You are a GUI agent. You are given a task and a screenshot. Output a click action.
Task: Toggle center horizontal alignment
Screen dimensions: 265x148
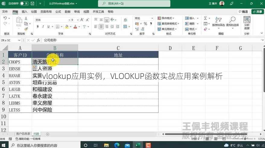click(101, 27)
